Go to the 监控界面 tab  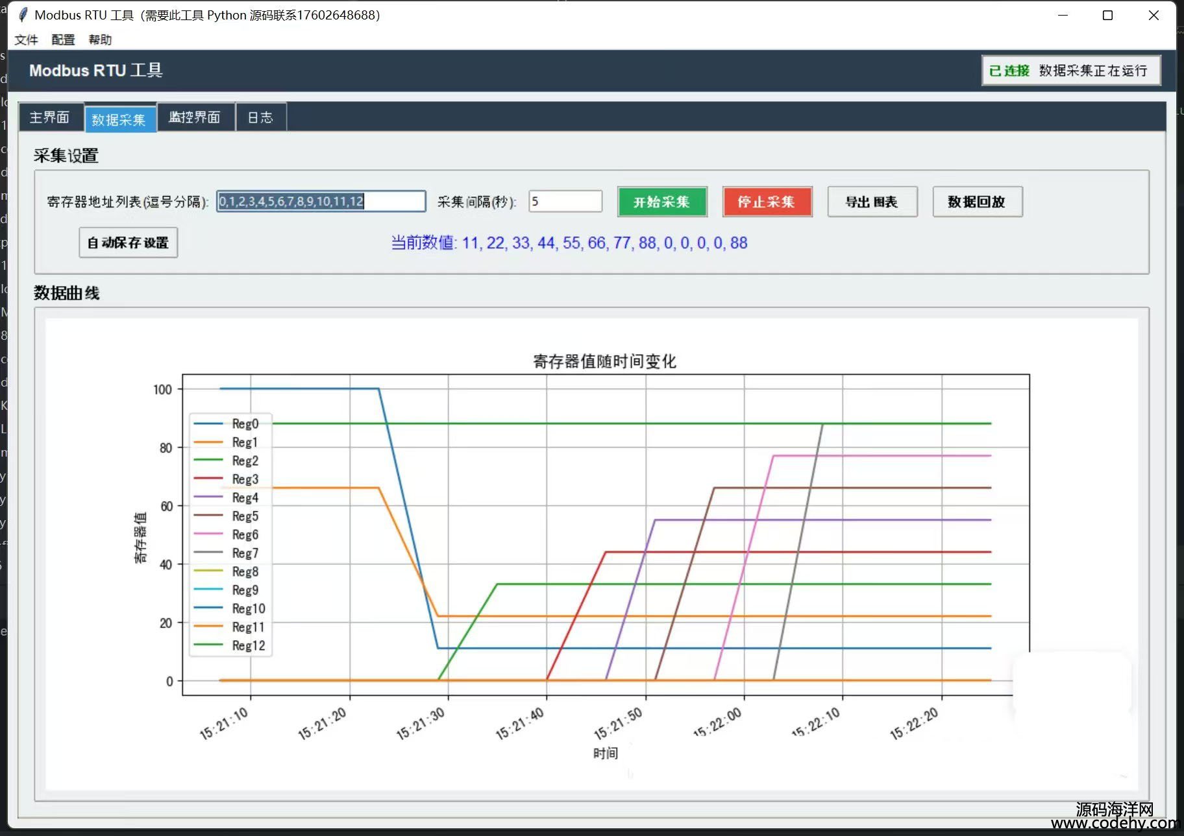click(195, 117)
